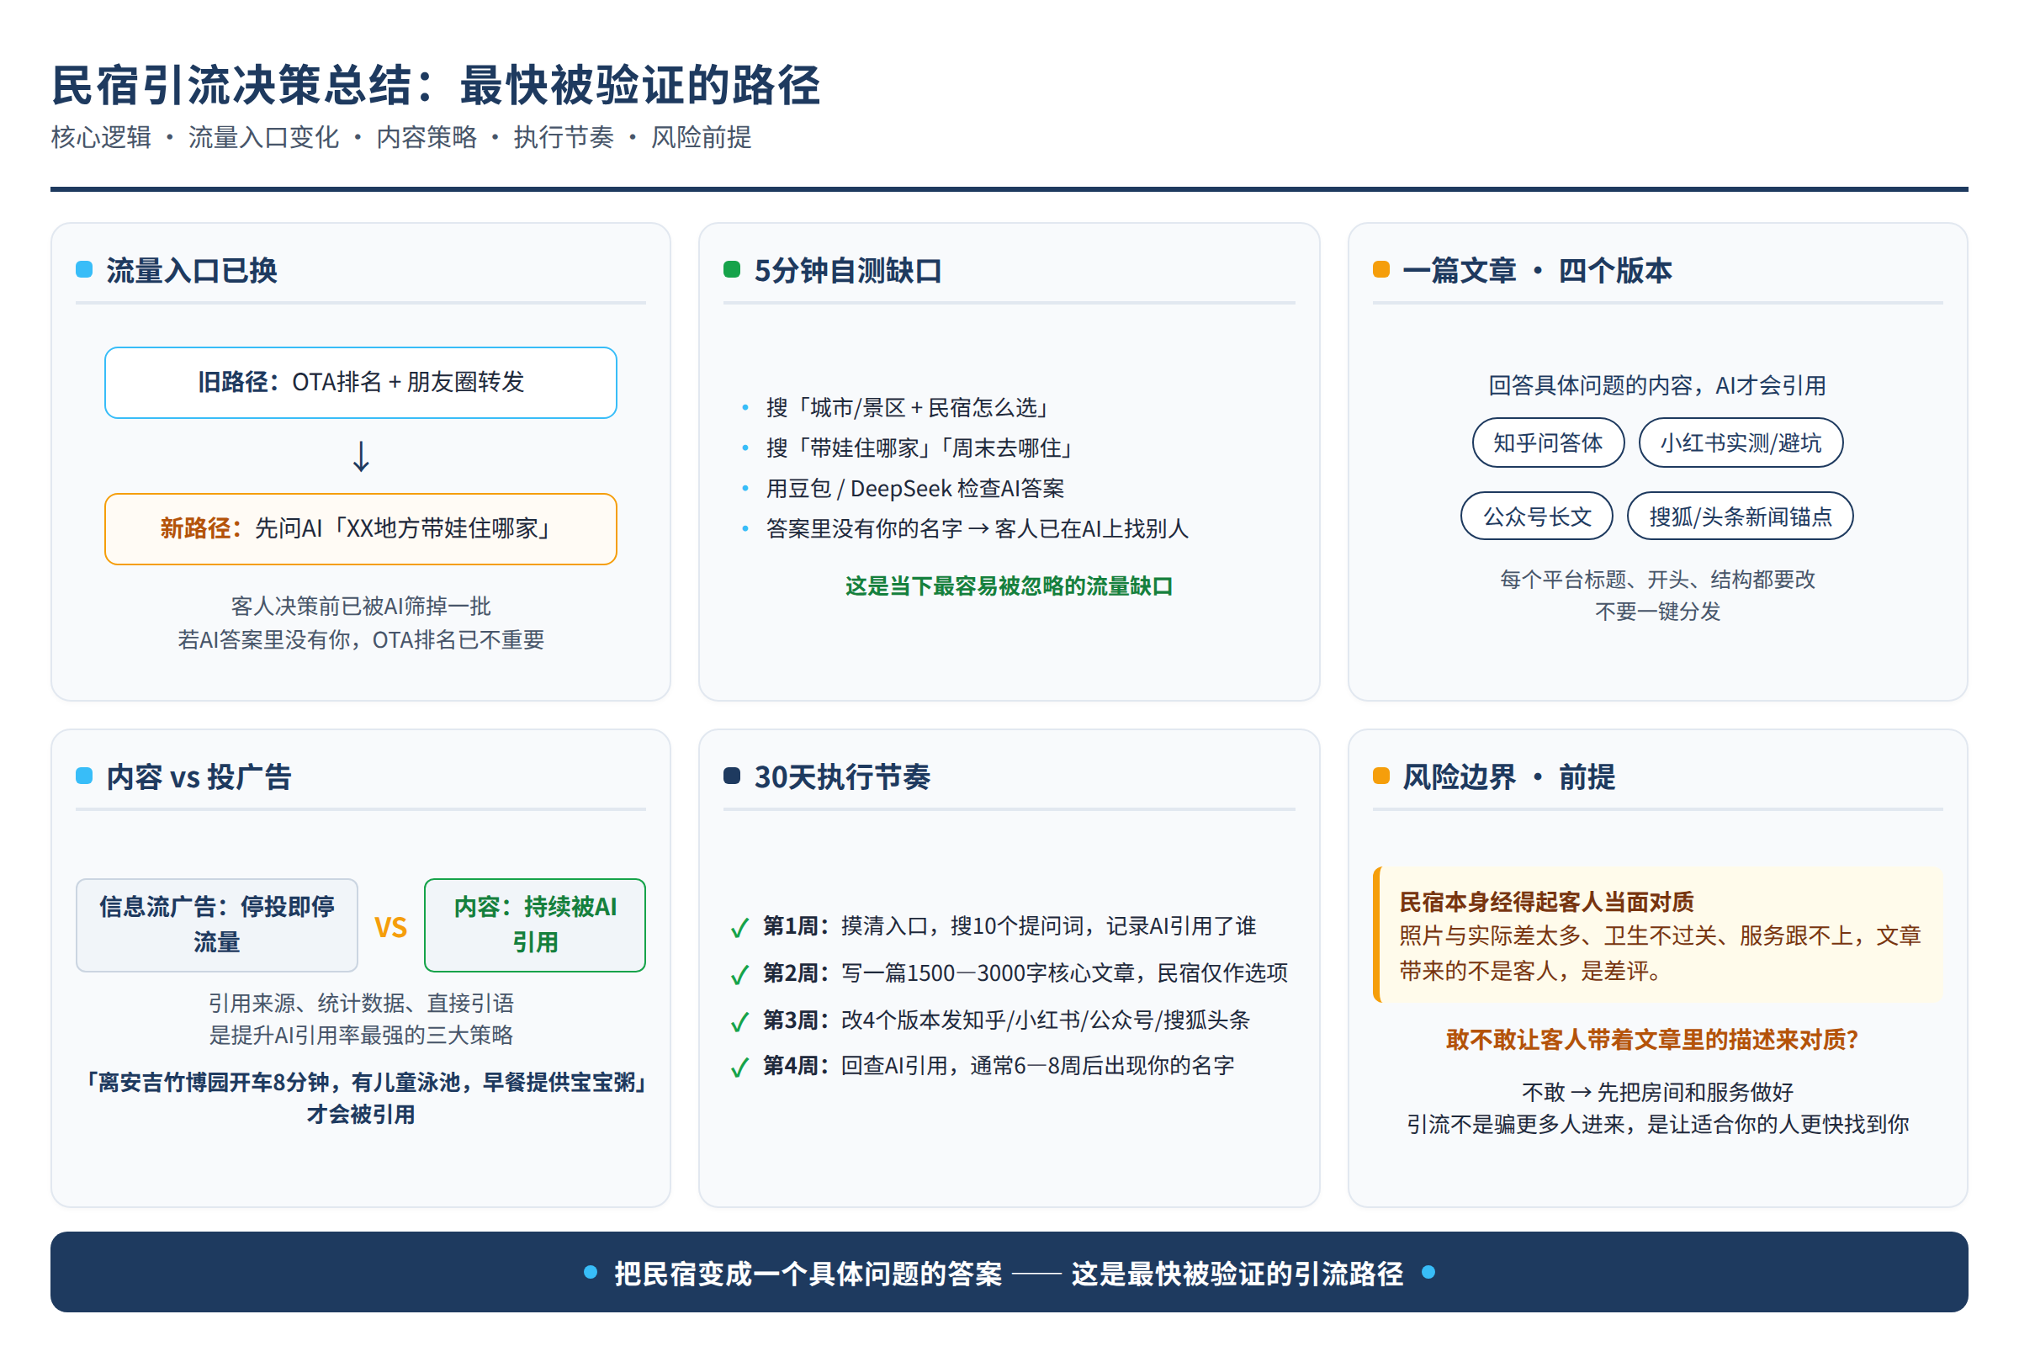Select the 旧路径 OTA排名 box
The width and height of the screenshot is (2019, 1346).
point(361,383)
